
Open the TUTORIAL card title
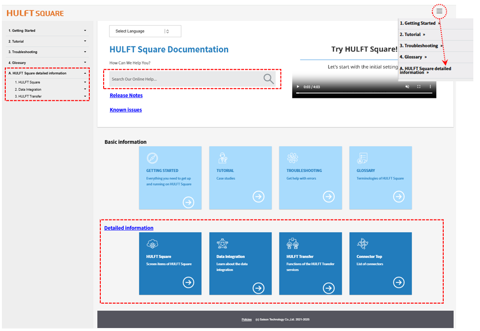pyautogui.click(x=225, y=170)
